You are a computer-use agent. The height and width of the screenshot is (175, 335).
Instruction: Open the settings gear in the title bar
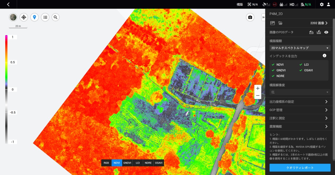(322, 4)
